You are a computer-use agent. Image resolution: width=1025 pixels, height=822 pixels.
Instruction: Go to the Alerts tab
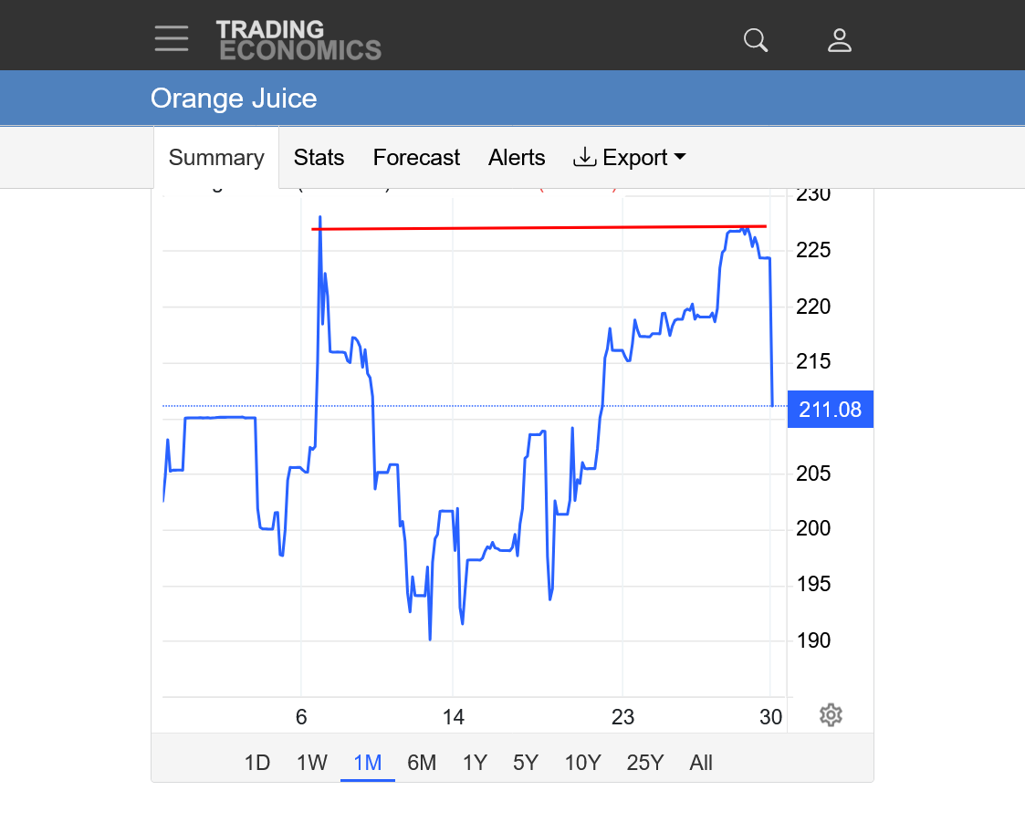517,158
